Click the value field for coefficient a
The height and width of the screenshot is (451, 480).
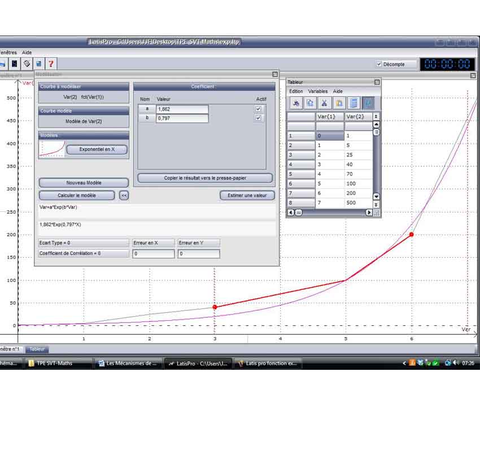[182, 109]
